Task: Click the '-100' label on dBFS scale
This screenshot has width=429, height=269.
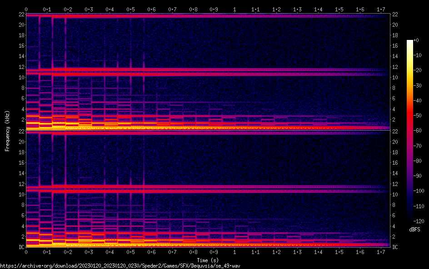Action: point(419,191)
